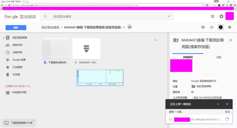Close the upload progress popup
This screenshot has width=237, height=128.
click(x=227, y=104)
